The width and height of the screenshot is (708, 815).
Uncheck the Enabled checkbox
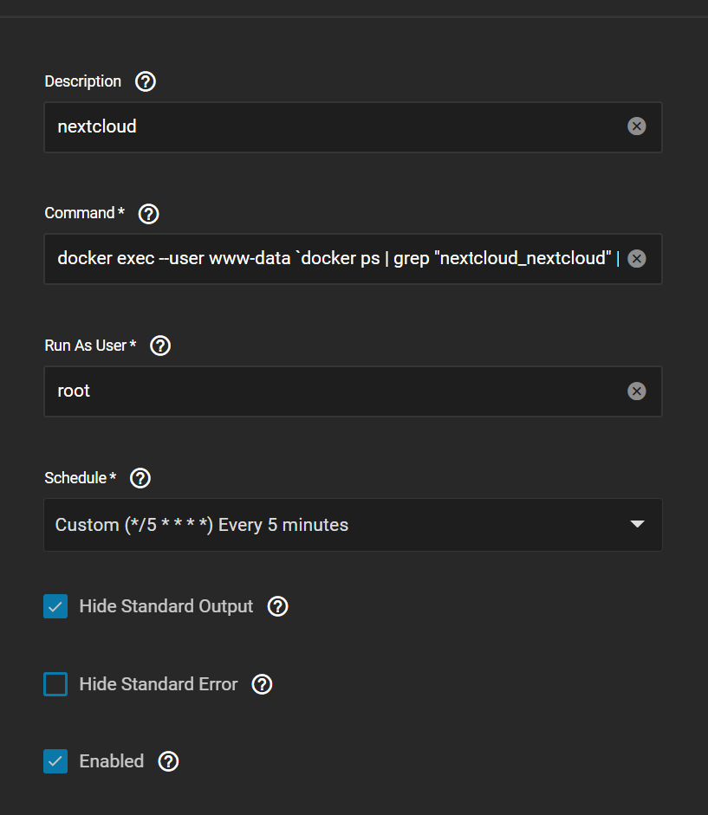pos(55,761)
